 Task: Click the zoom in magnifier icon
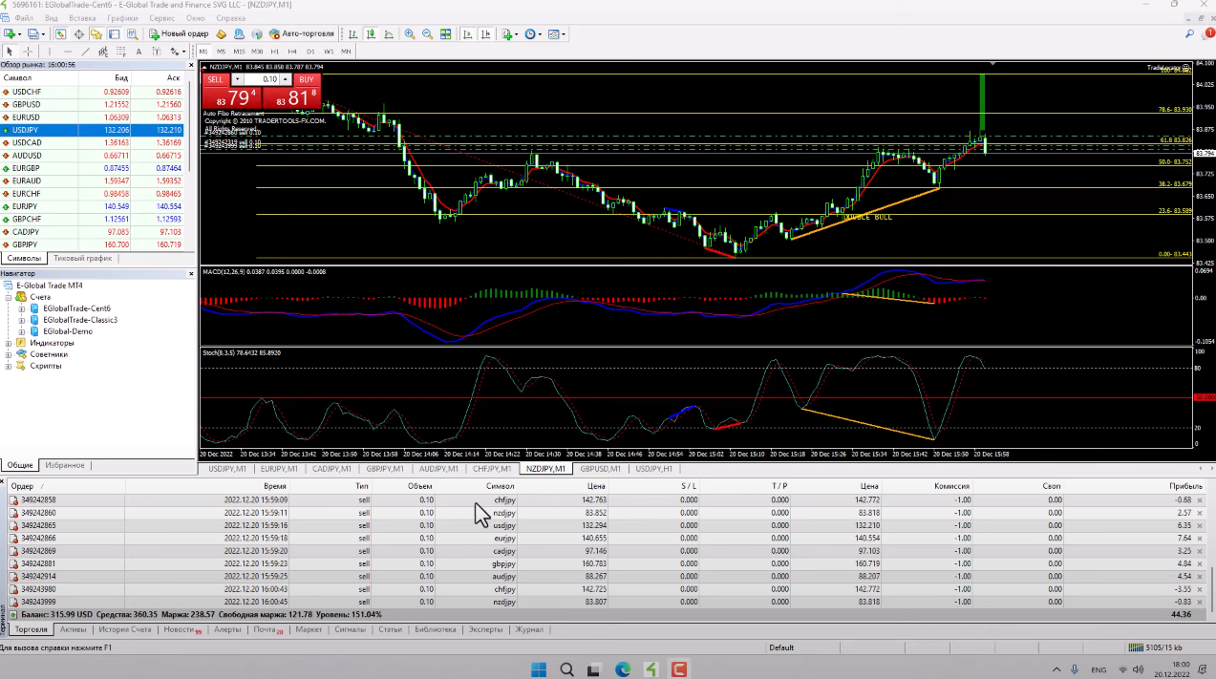(x=410, y=33)
